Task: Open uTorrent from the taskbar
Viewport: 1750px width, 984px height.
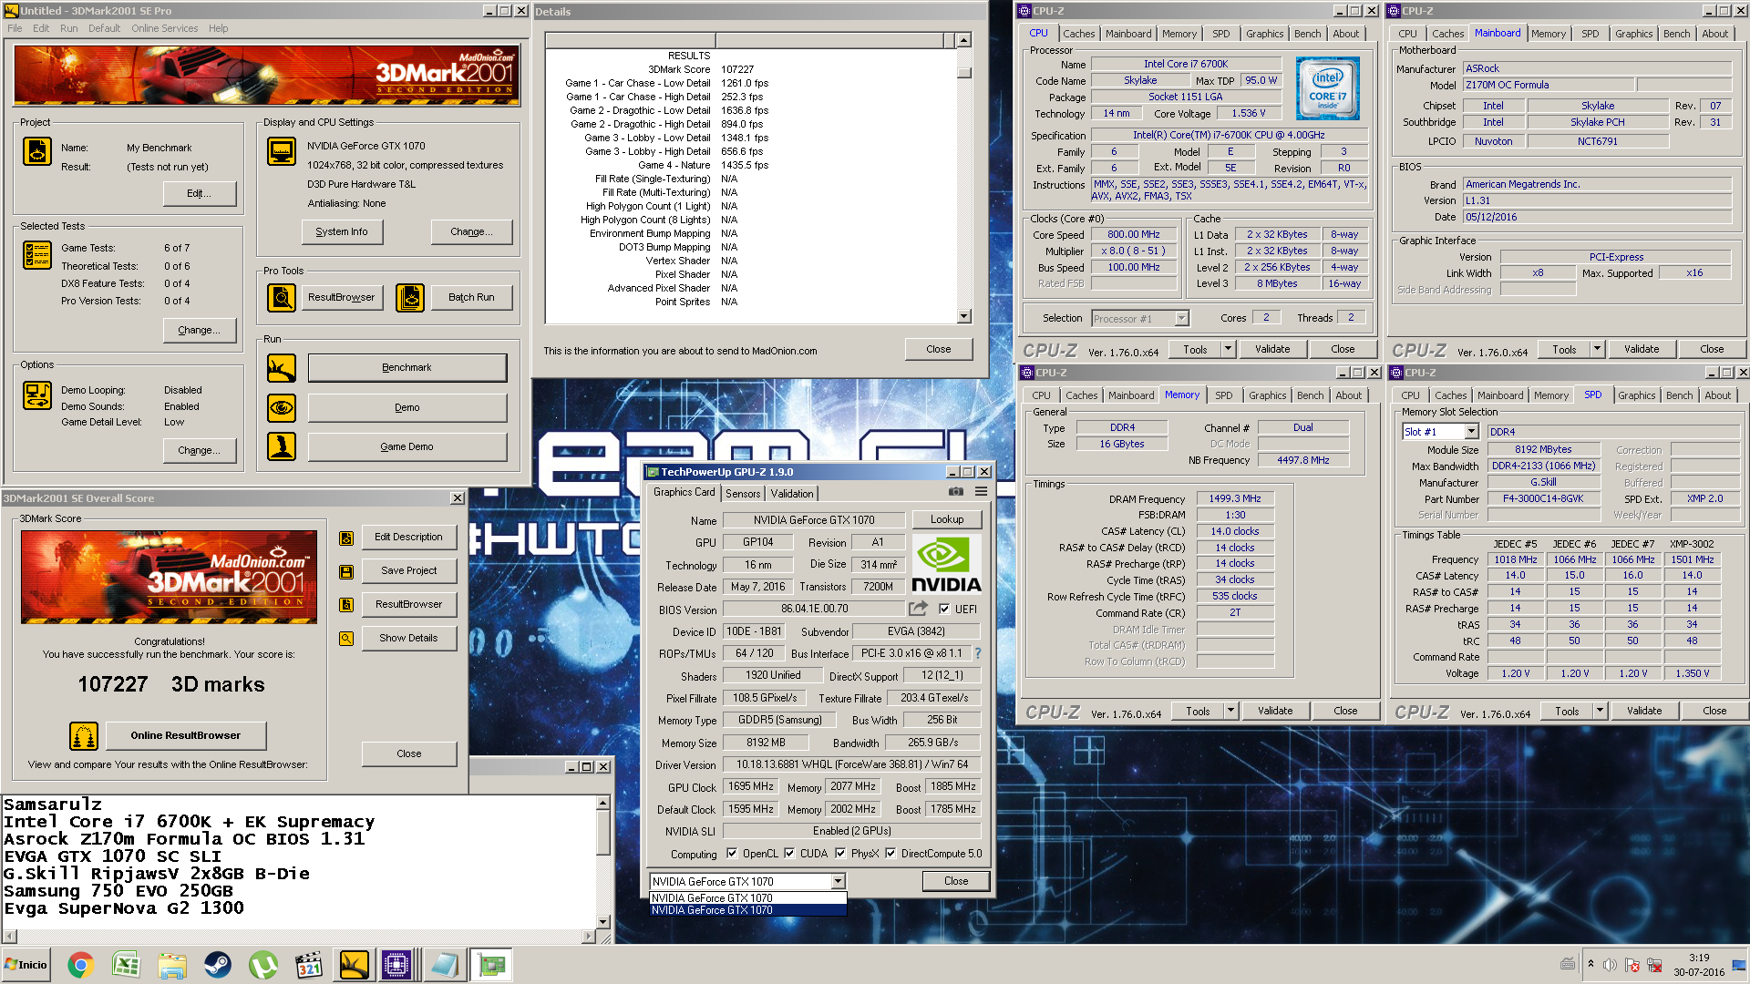Action: 263,965
